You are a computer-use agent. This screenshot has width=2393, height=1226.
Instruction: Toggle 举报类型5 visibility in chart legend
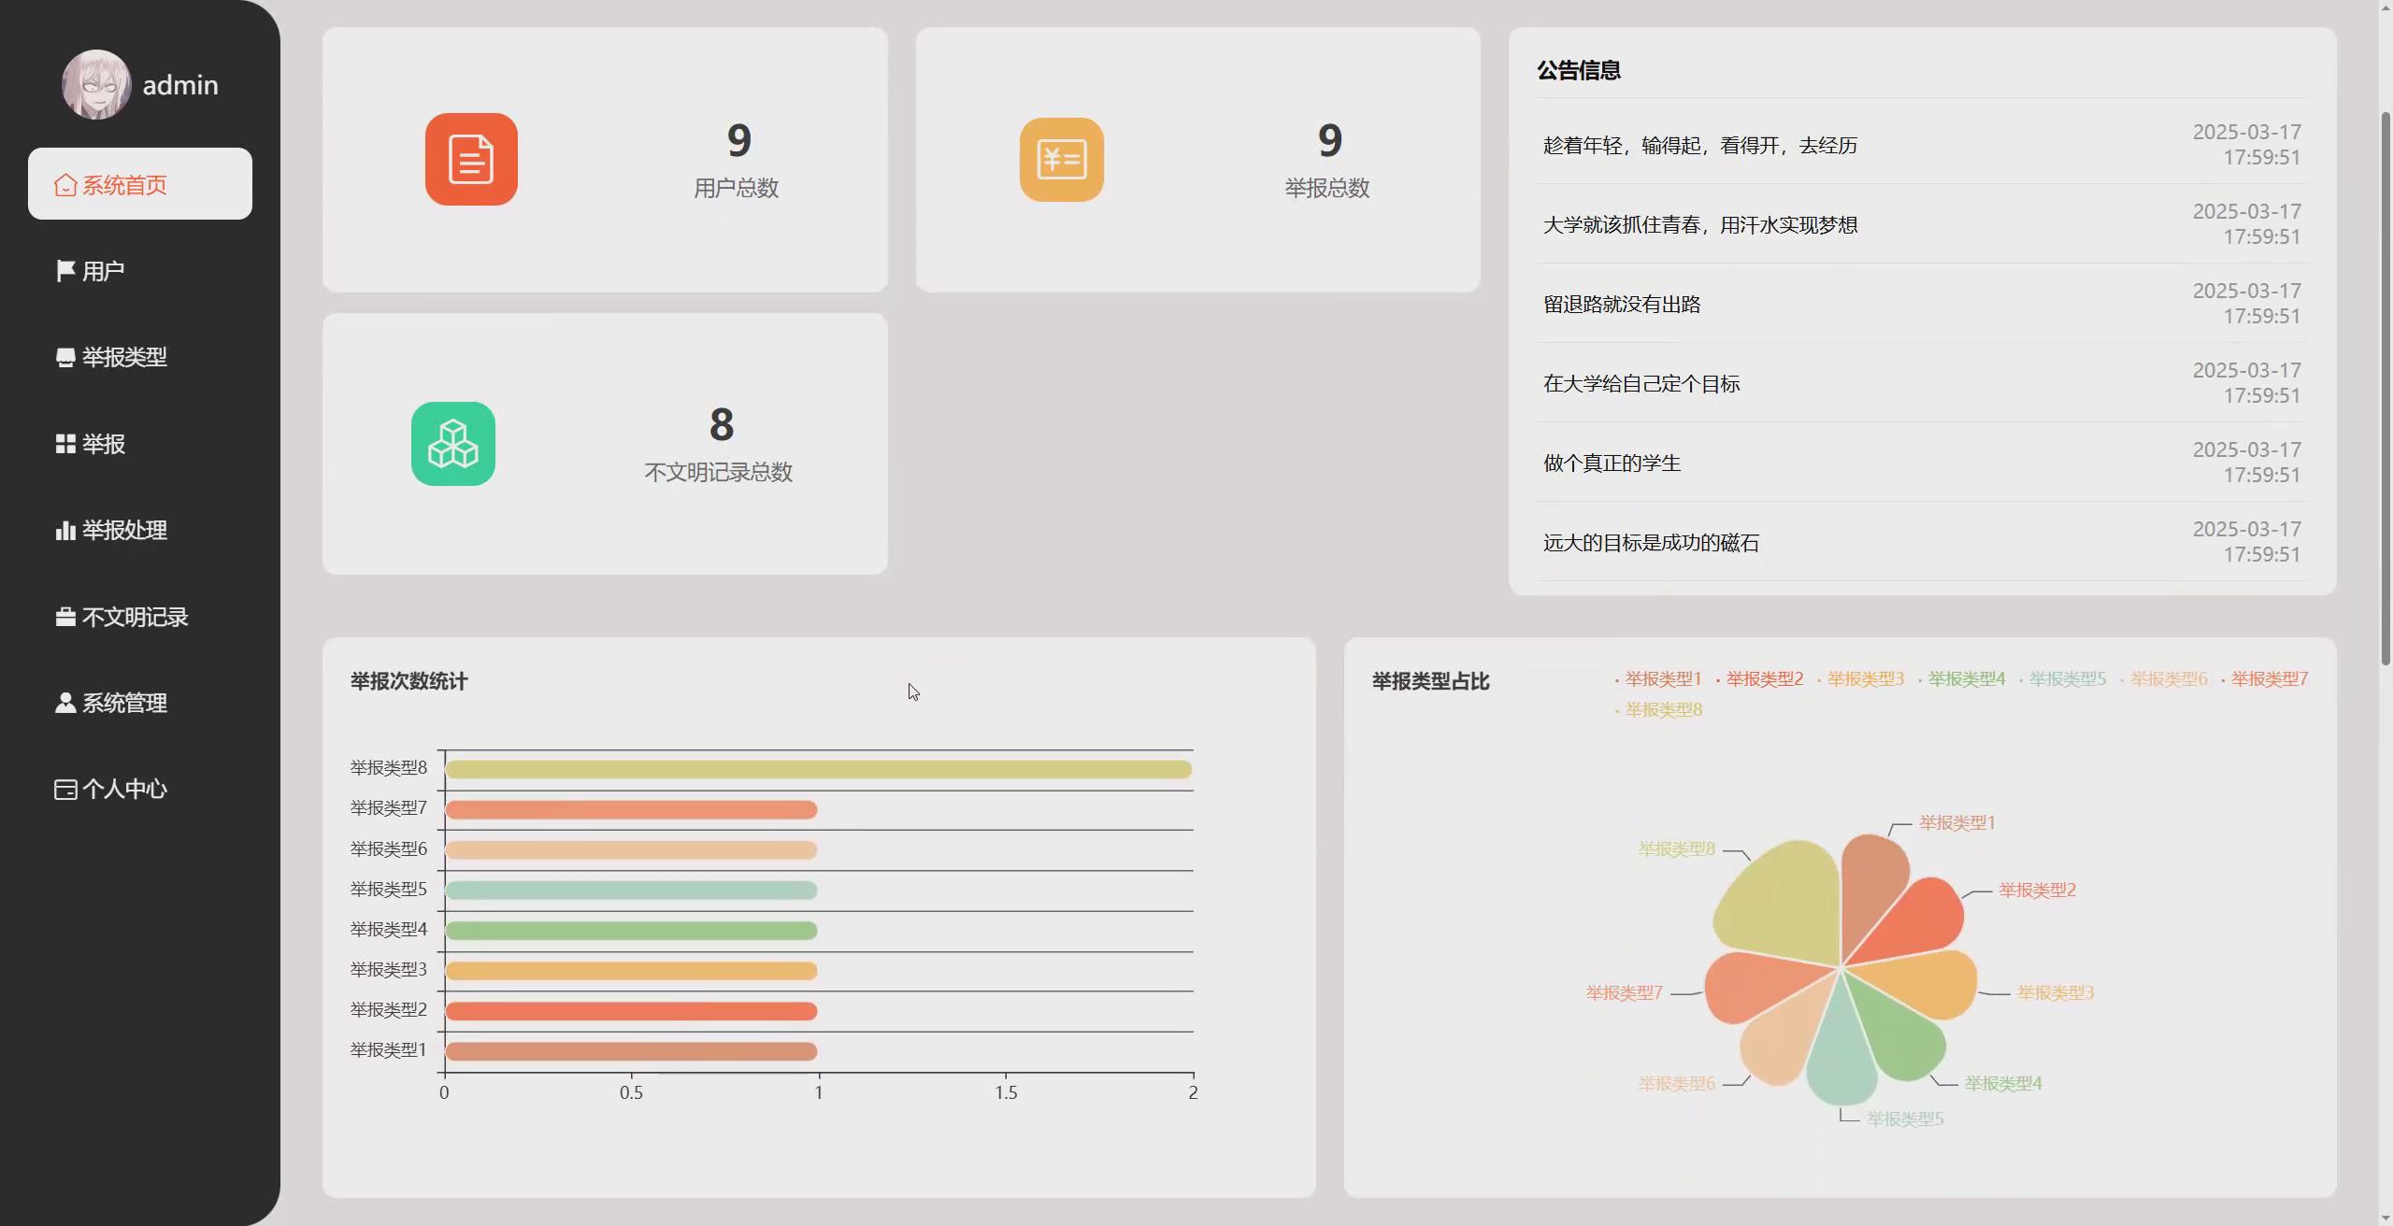pyautogui.click(x=2068, y=677)
